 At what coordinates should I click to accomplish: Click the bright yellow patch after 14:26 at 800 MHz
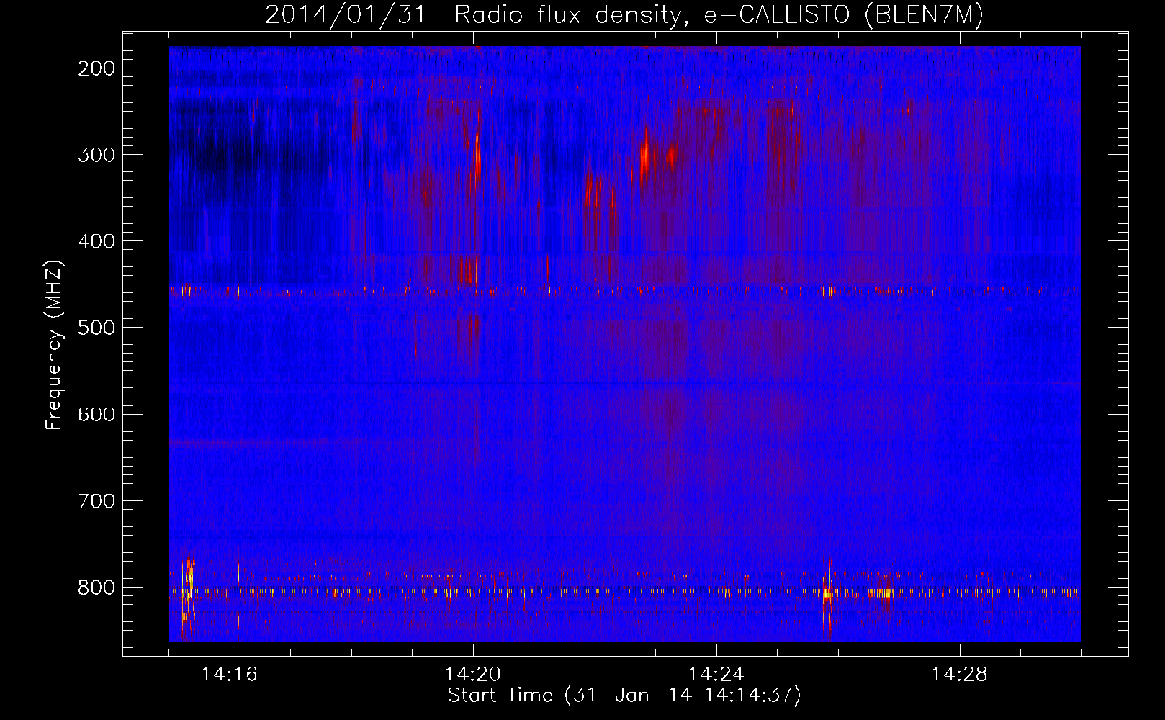click(881, 593)
